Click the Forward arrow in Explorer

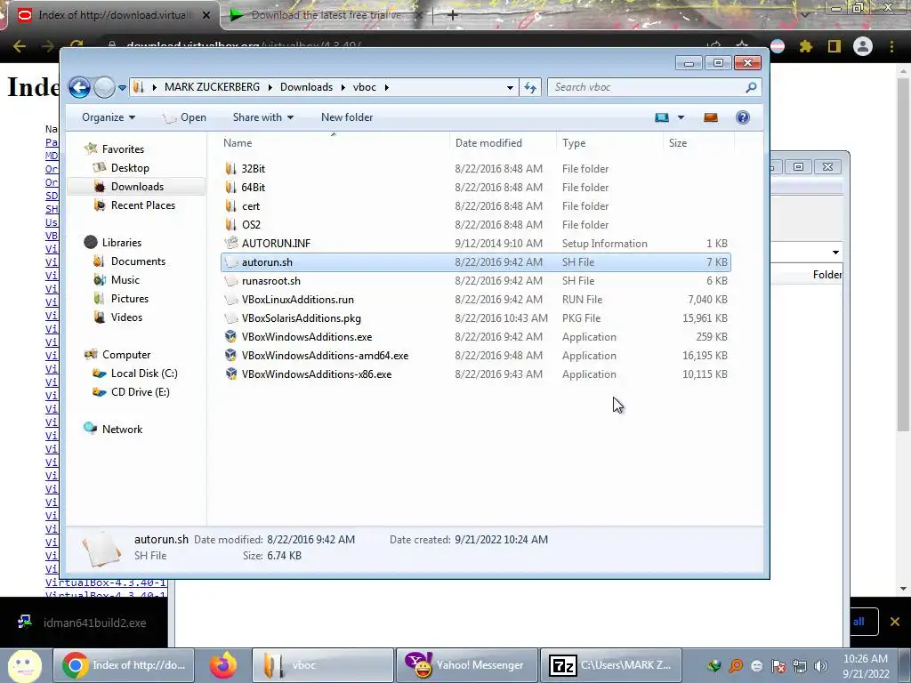click(105, 88)
